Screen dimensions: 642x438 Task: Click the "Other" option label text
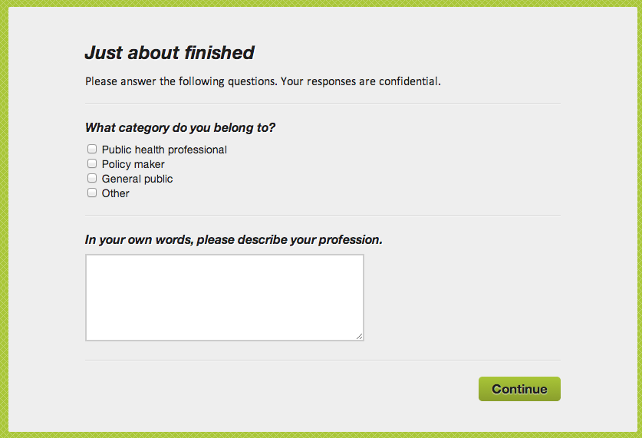115,193
